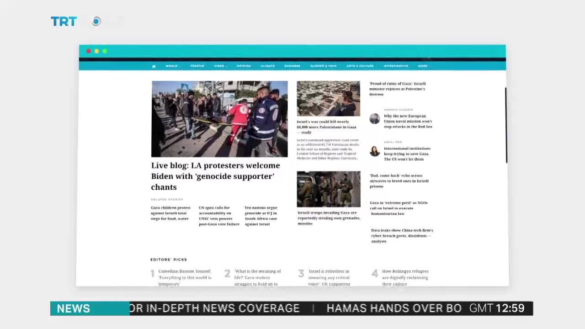Click the home icon in navigation bar
Viewport: 585px width, 329px height.
coord(154,66)
